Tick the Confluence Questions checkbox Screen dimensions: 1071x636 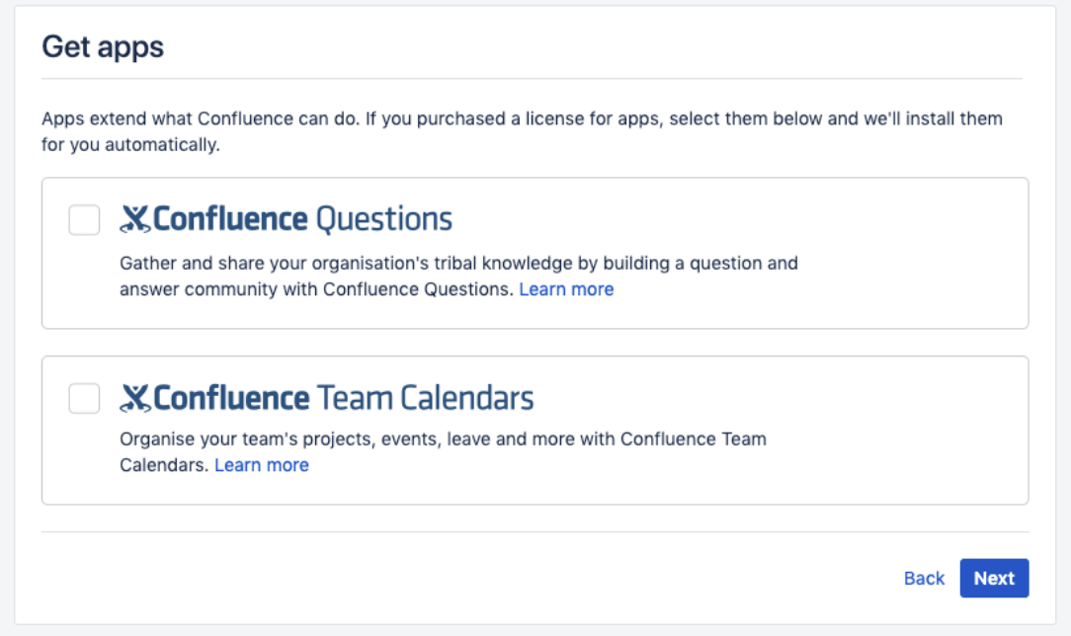tap(84, 219)
